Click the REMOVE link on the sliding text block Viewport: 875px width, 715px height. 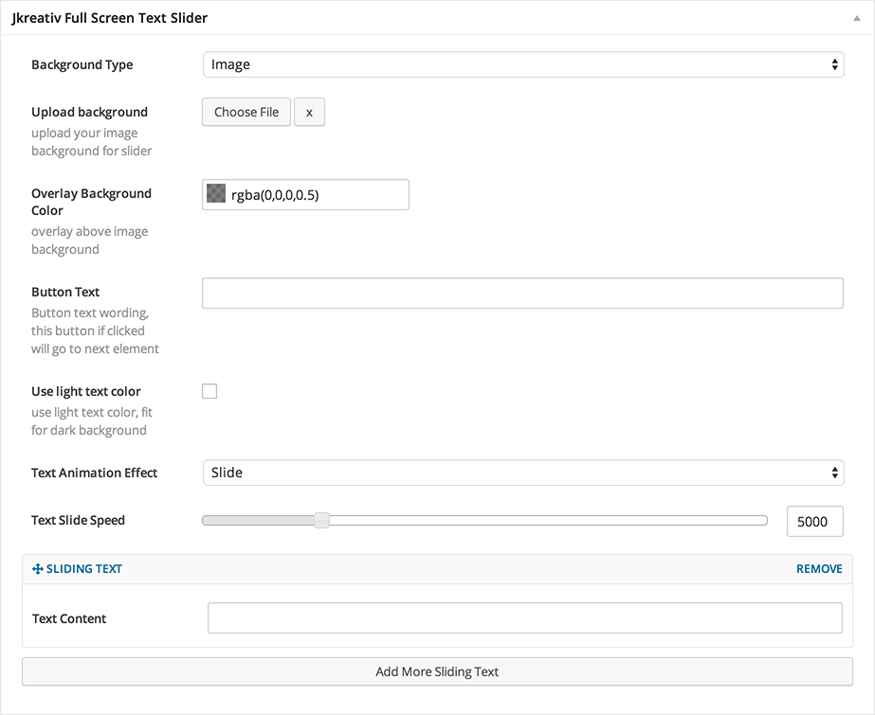(x=818, y=568)
